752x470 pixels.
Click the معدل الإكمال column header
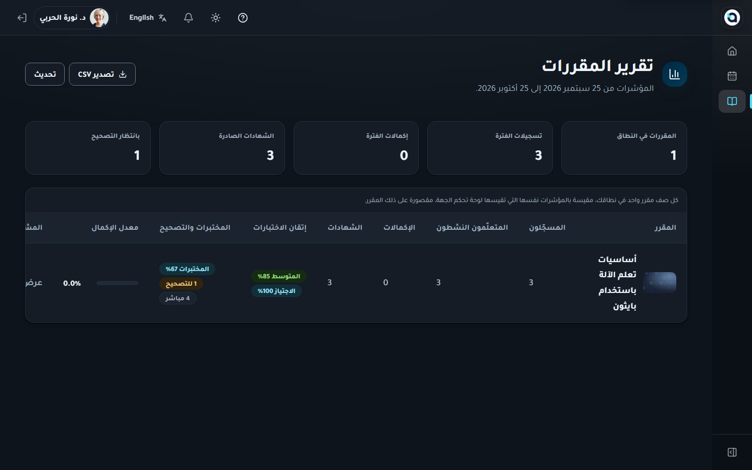[x=115, y=228]
